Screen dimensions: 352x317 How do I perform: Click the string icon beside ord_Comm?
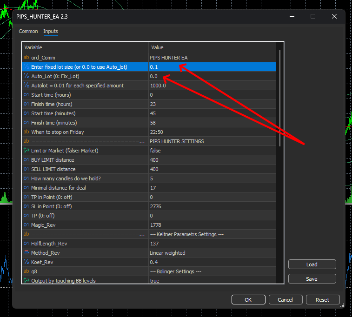tap(26, 58)
